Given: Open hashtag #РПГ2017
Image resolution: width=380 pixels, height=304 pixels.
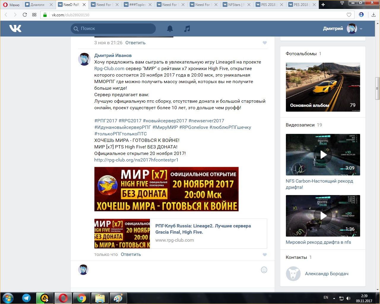Looking at the screenshot, I should 106,121.
